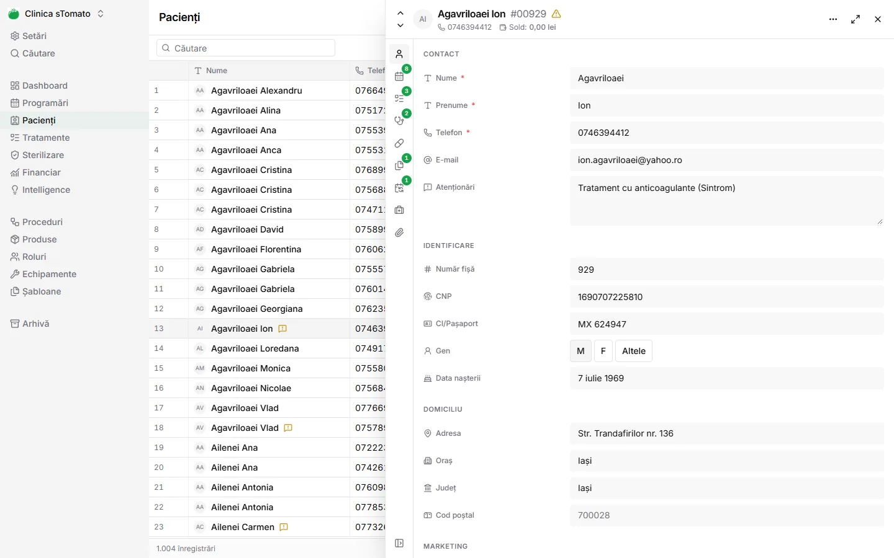
Task: Open the paperclip attachments icon
Action: click(399, 232)
